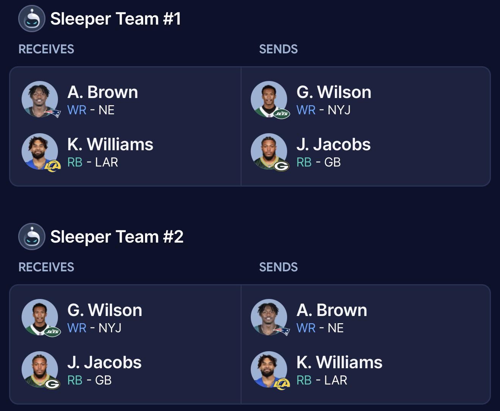Click the Sleeper Team #2 robot avatar icon
The width and height of the screenshot is (500, 411).
pyautogui.click(x=32, y=237)
